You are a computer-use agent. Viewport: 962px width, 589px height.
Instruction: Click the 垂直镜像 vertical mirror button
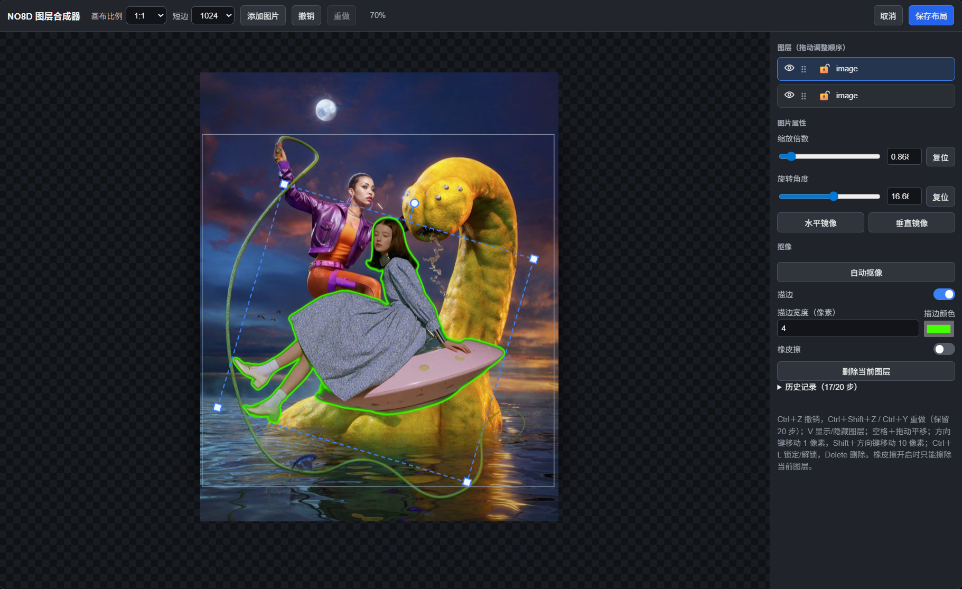click(x=912, y=222)
